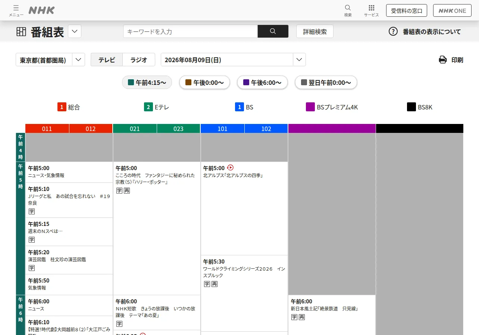Viewport: 479px width, 335px height.
Task: Click 字 icon under 週末のNスペは
Action: click(32, 240)
